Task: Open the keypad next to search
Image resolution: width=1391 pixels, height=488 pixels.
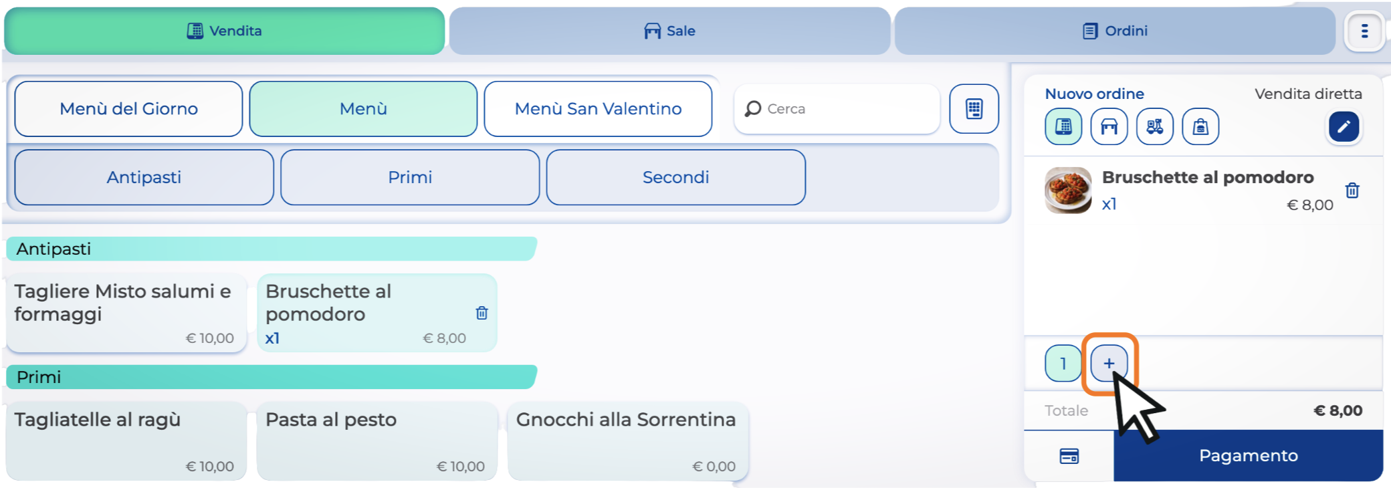Action: pos(974,109)
